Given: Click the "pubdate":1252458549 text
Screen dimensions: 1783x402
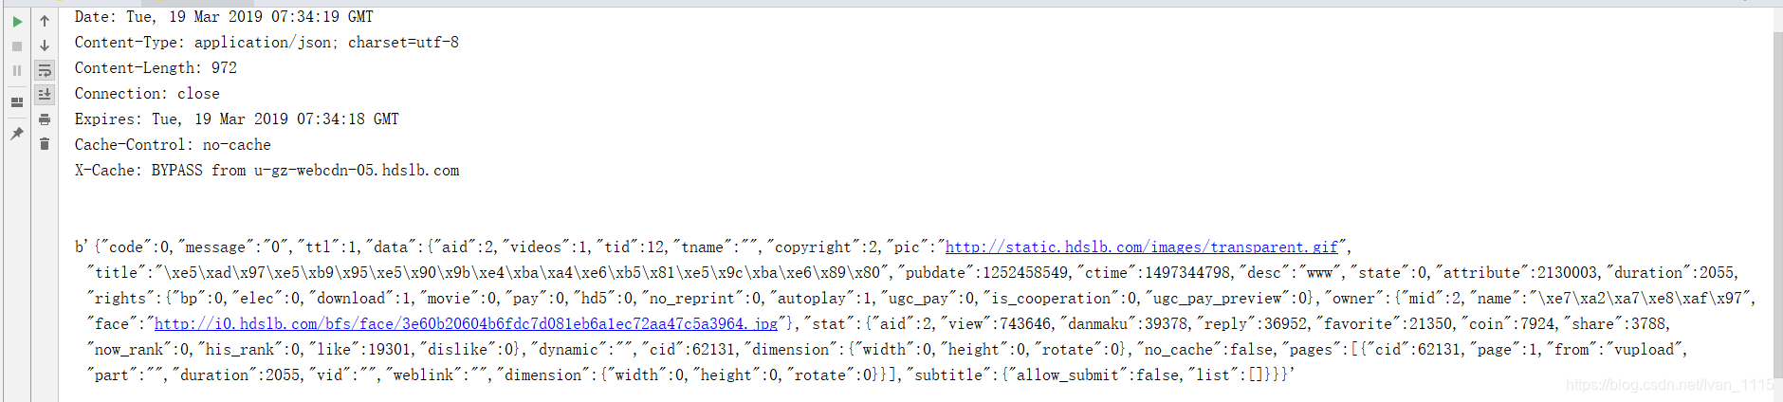Looking at the screenshot, I should [x=982, y=273].
